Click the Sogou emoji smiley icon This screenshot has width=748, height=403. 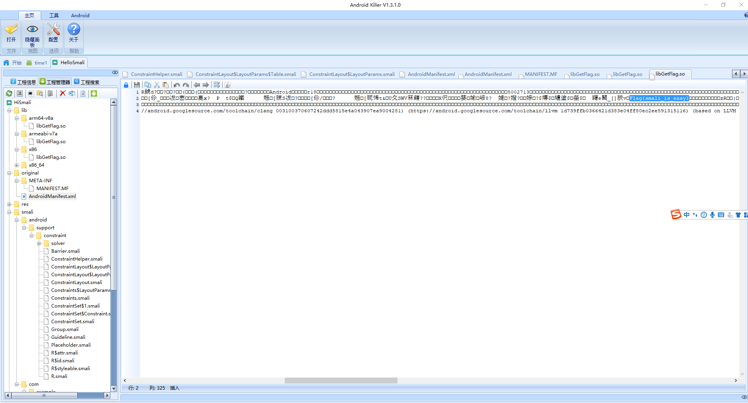point(704,215)
